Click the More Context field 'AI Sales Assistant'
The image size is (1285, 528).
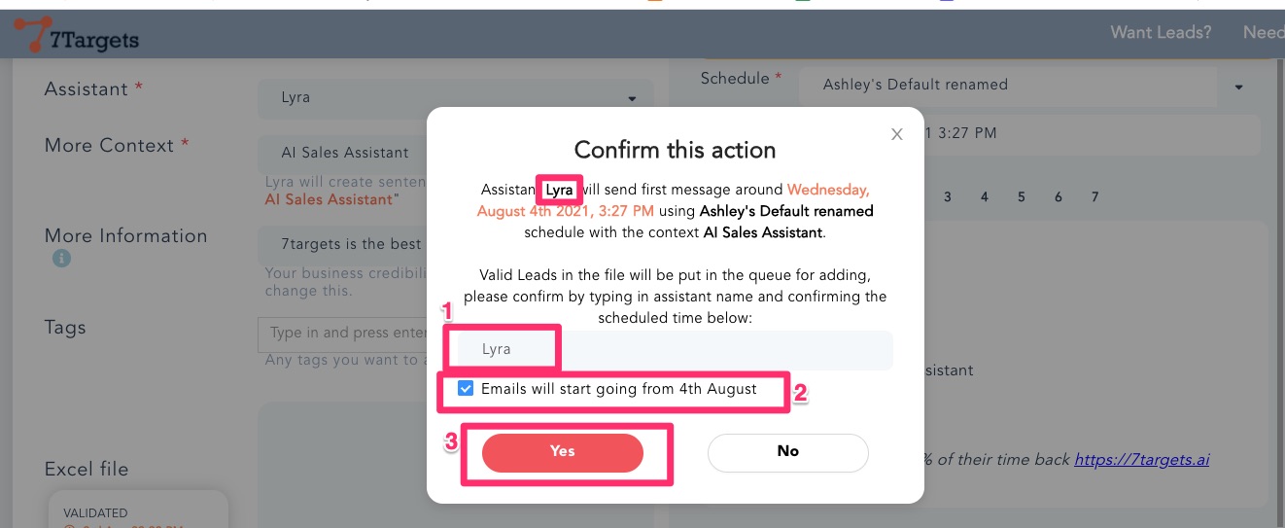tap(344, 153)
